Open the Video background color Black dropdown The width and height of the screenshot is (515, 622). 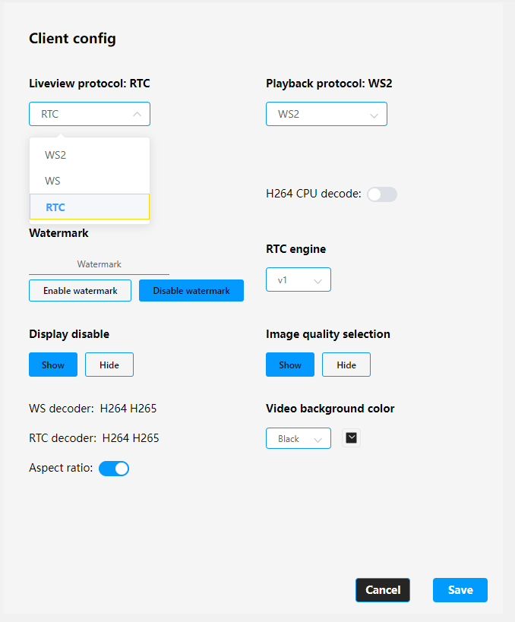coord(298,438)
